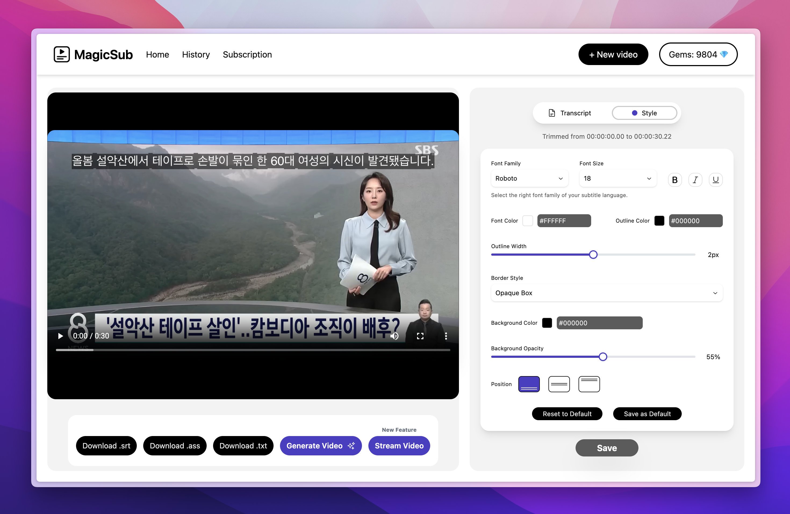Download the .srt subtitle file
The height and width of the screenshot is (514, 790).
tap(106, 446)
